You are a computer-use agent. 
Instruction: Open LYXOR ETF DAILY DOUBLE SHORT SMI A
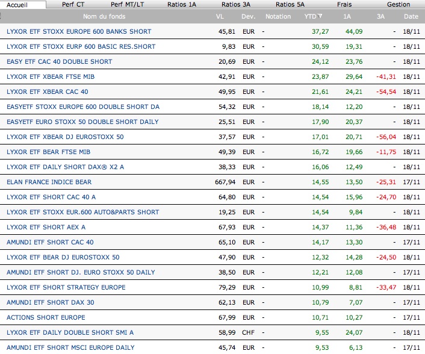[x=70, y=332]
